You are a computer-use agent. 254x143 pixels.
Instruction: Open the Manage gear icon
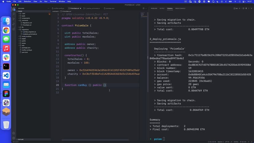tap(14, 138)
